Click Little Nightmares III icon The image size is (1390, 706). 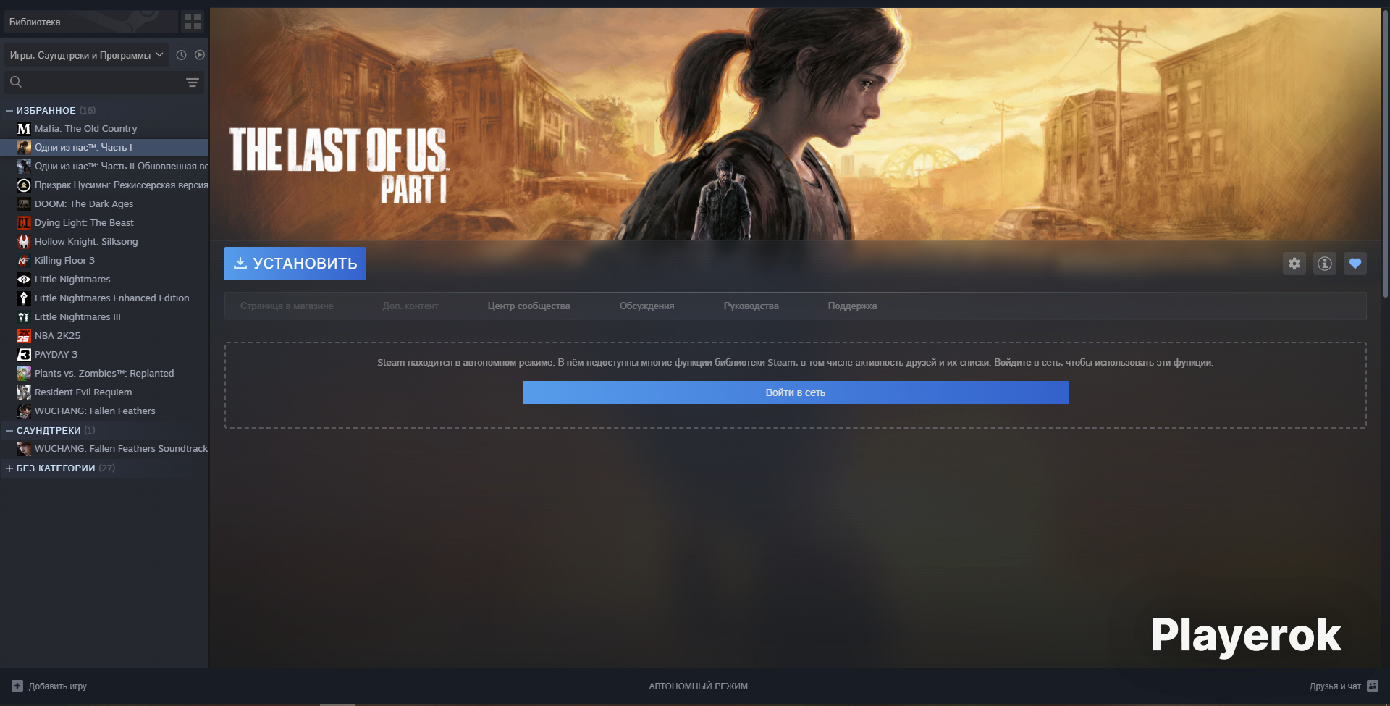click(24, 317)
